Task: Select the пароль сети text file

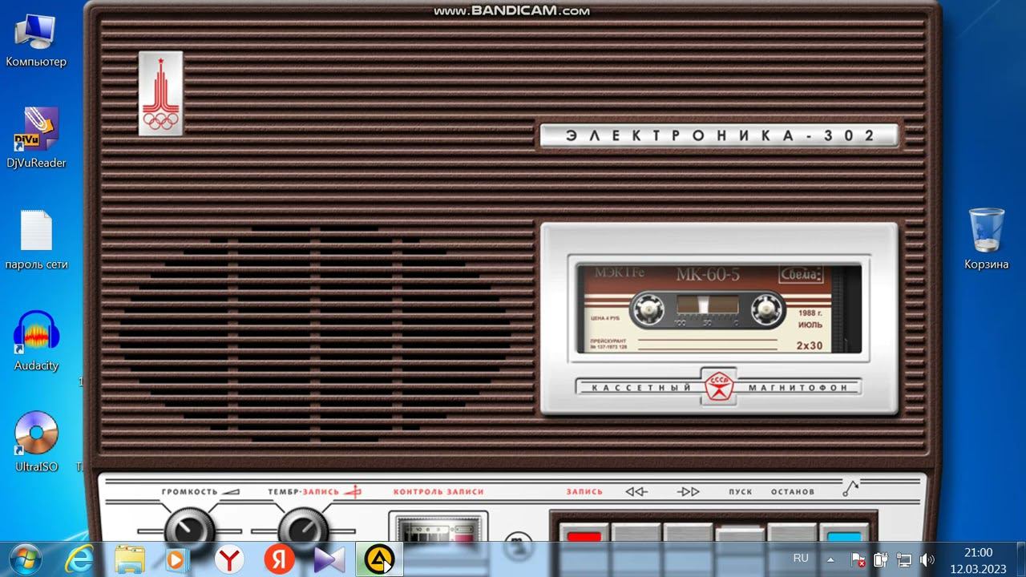Action: [36, 240]
